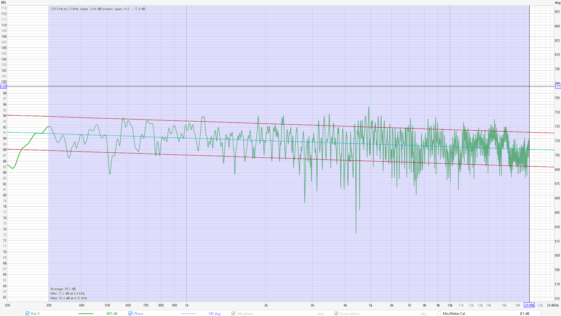Screen dimensions: 561x316
Task: Click the Excess phase legend label
Action: point(350,313)
